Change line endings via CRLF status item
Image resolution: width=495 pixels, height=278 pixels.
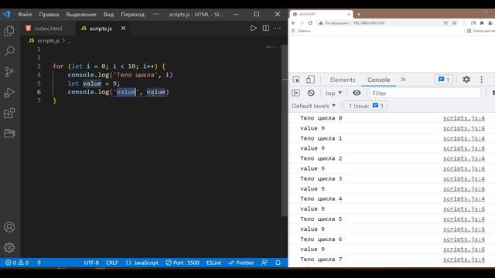[x=111, y=263]
